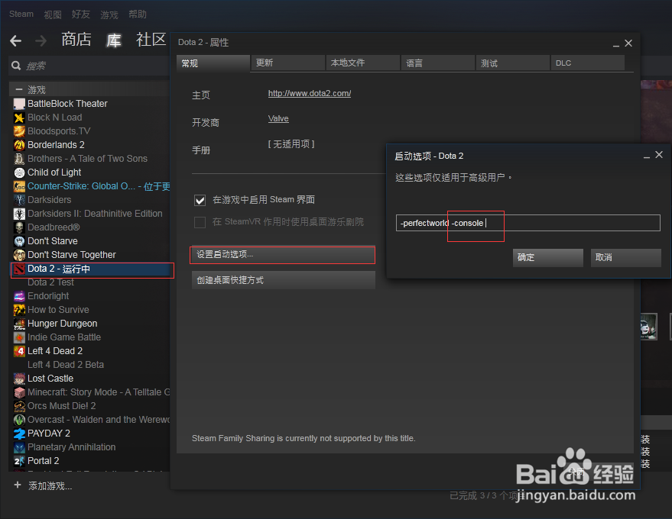672x519 pixels.
Task: Click the Portal 2 game icon
Action: click(19, 461)
